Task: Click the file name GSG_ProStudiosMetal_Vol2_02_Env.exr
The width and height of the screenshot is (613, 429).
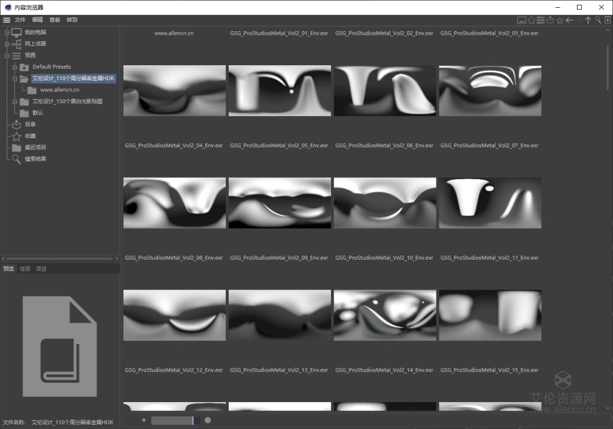Action: coord(384,34)
